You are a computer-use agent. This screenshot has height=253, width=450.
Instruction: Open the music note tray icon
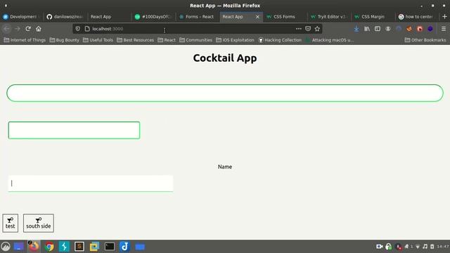pyautogui.click(x=425, y=247)
